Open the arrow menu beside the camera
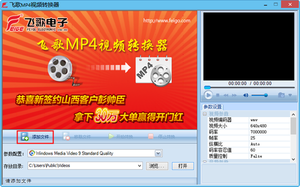Viewport: 300px width, 187px height. point(290,95)
